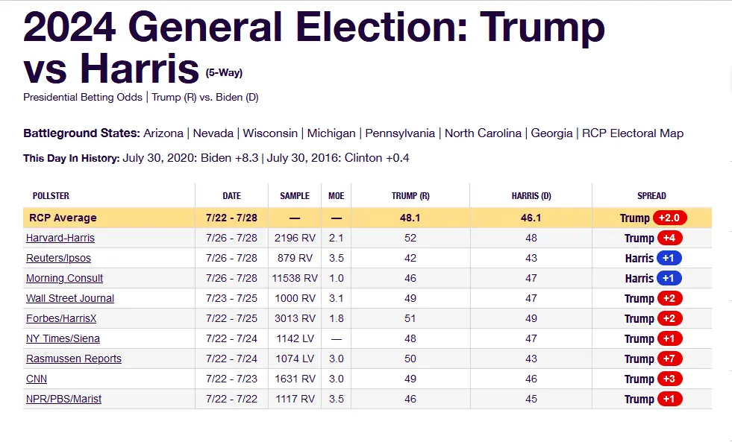Go to the Arizona battleground page

pyautogui.click(x=163, y=133)
